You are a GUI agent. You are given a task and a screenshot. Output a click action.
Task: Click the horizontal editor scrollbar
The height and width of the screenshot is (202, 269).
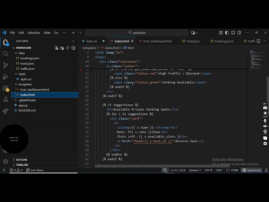(162, 166)
